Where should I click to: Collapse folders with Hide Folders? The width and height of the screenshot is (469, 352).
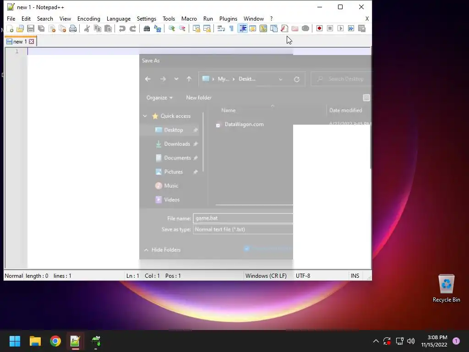click(163, 250)
